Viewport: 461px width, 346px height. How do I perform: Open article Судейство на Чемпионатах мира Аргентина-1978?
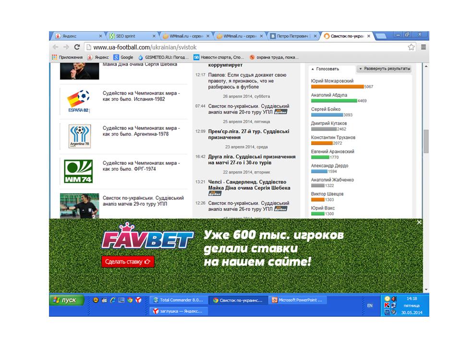[141, 131]
